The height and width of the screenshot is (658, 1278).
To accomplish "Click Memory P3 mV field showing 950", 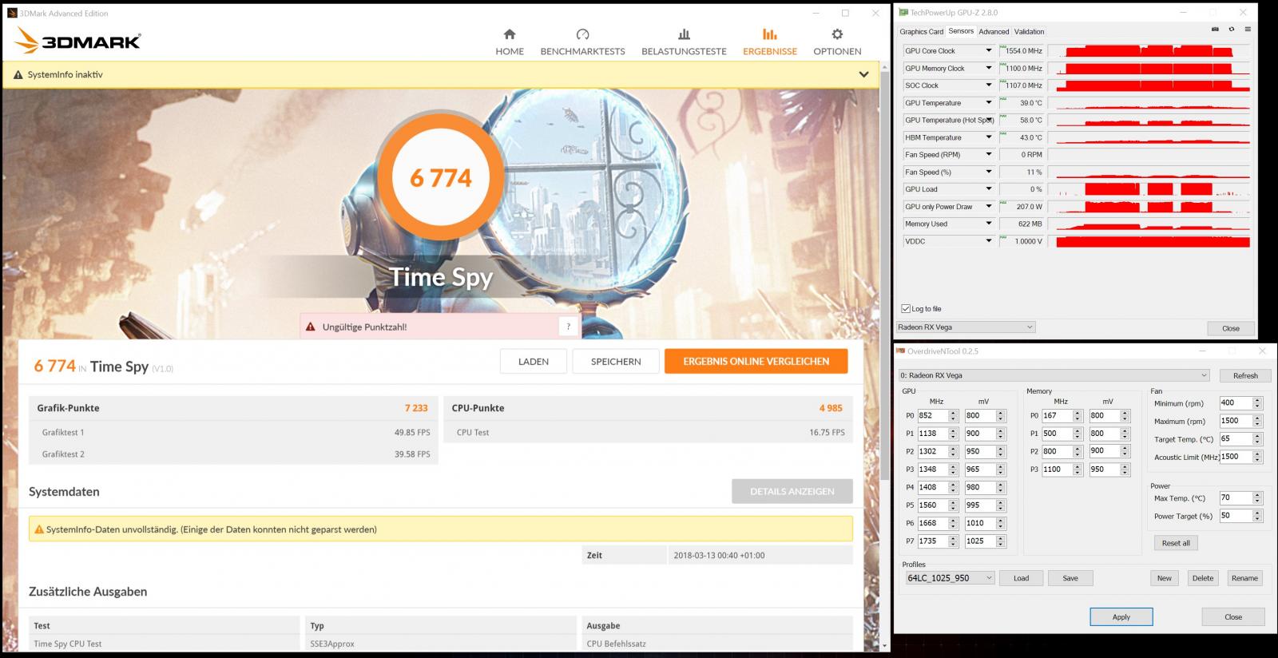I will (1104, 470).
